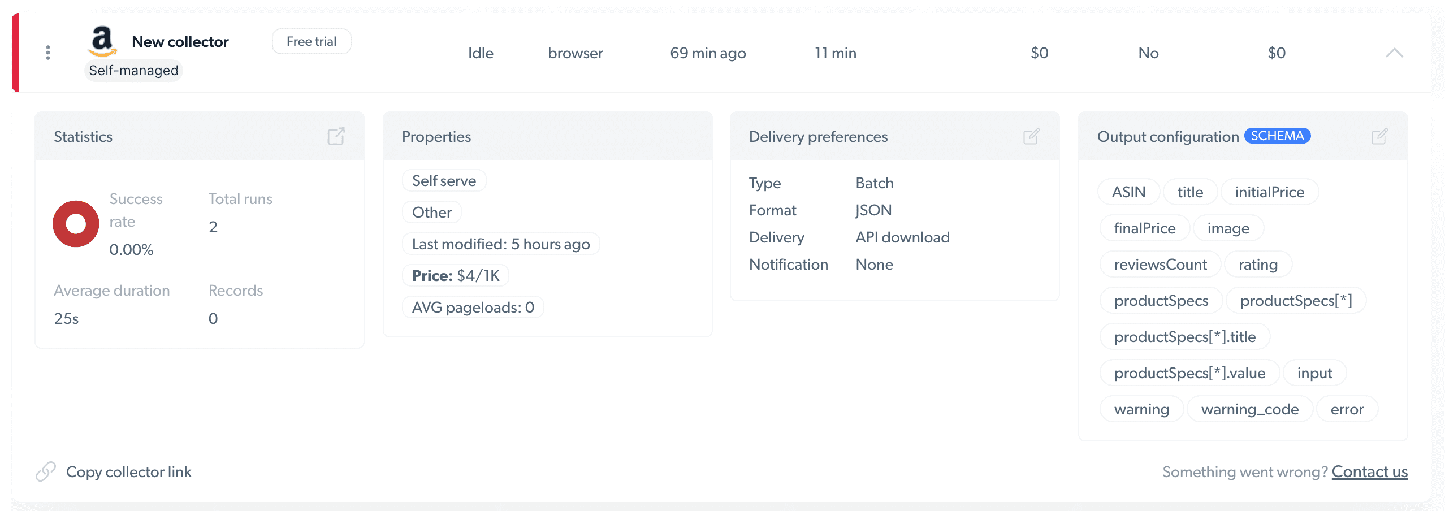
Task: Select the productSpecs[*].title field chip
Action: [1184, 336]
